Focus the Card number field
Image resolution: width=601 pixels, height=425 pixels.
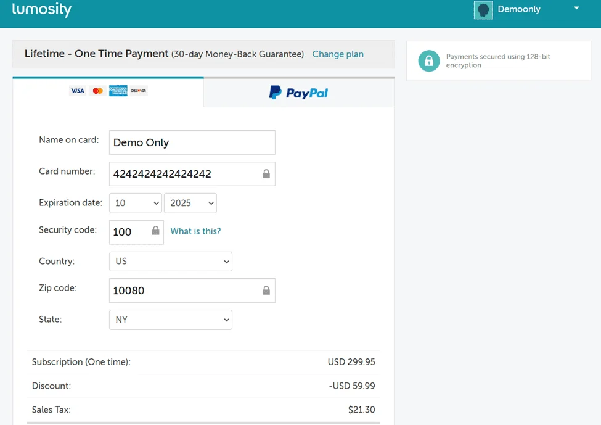coord(192,174)
